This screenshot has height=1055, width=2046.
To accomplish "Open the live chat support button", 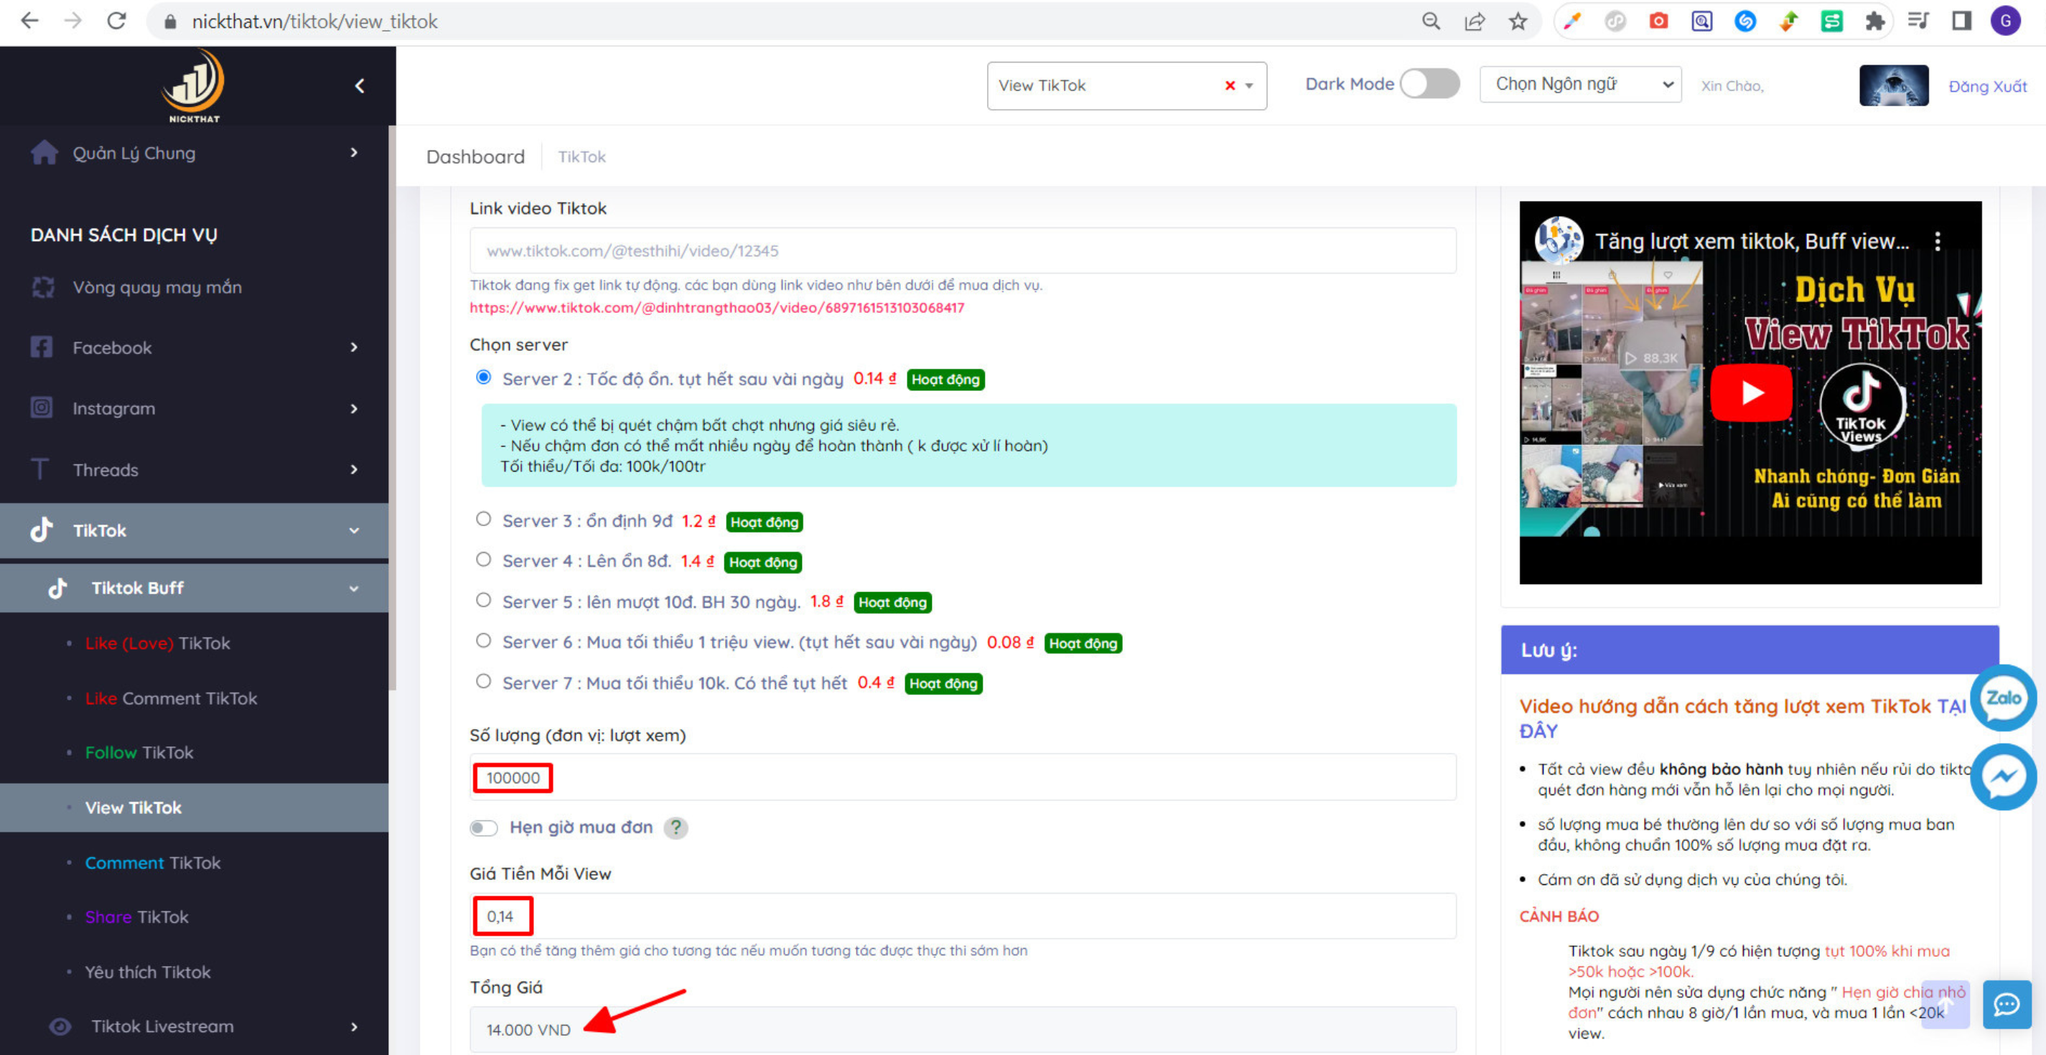I will [x=2007, y=1004].
